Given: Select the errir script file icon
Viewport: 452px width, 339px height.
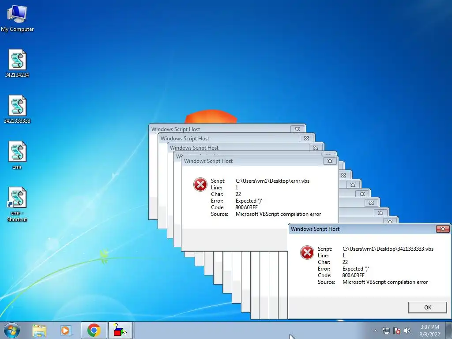Looking at the screenshot, I should pos(17,155).
